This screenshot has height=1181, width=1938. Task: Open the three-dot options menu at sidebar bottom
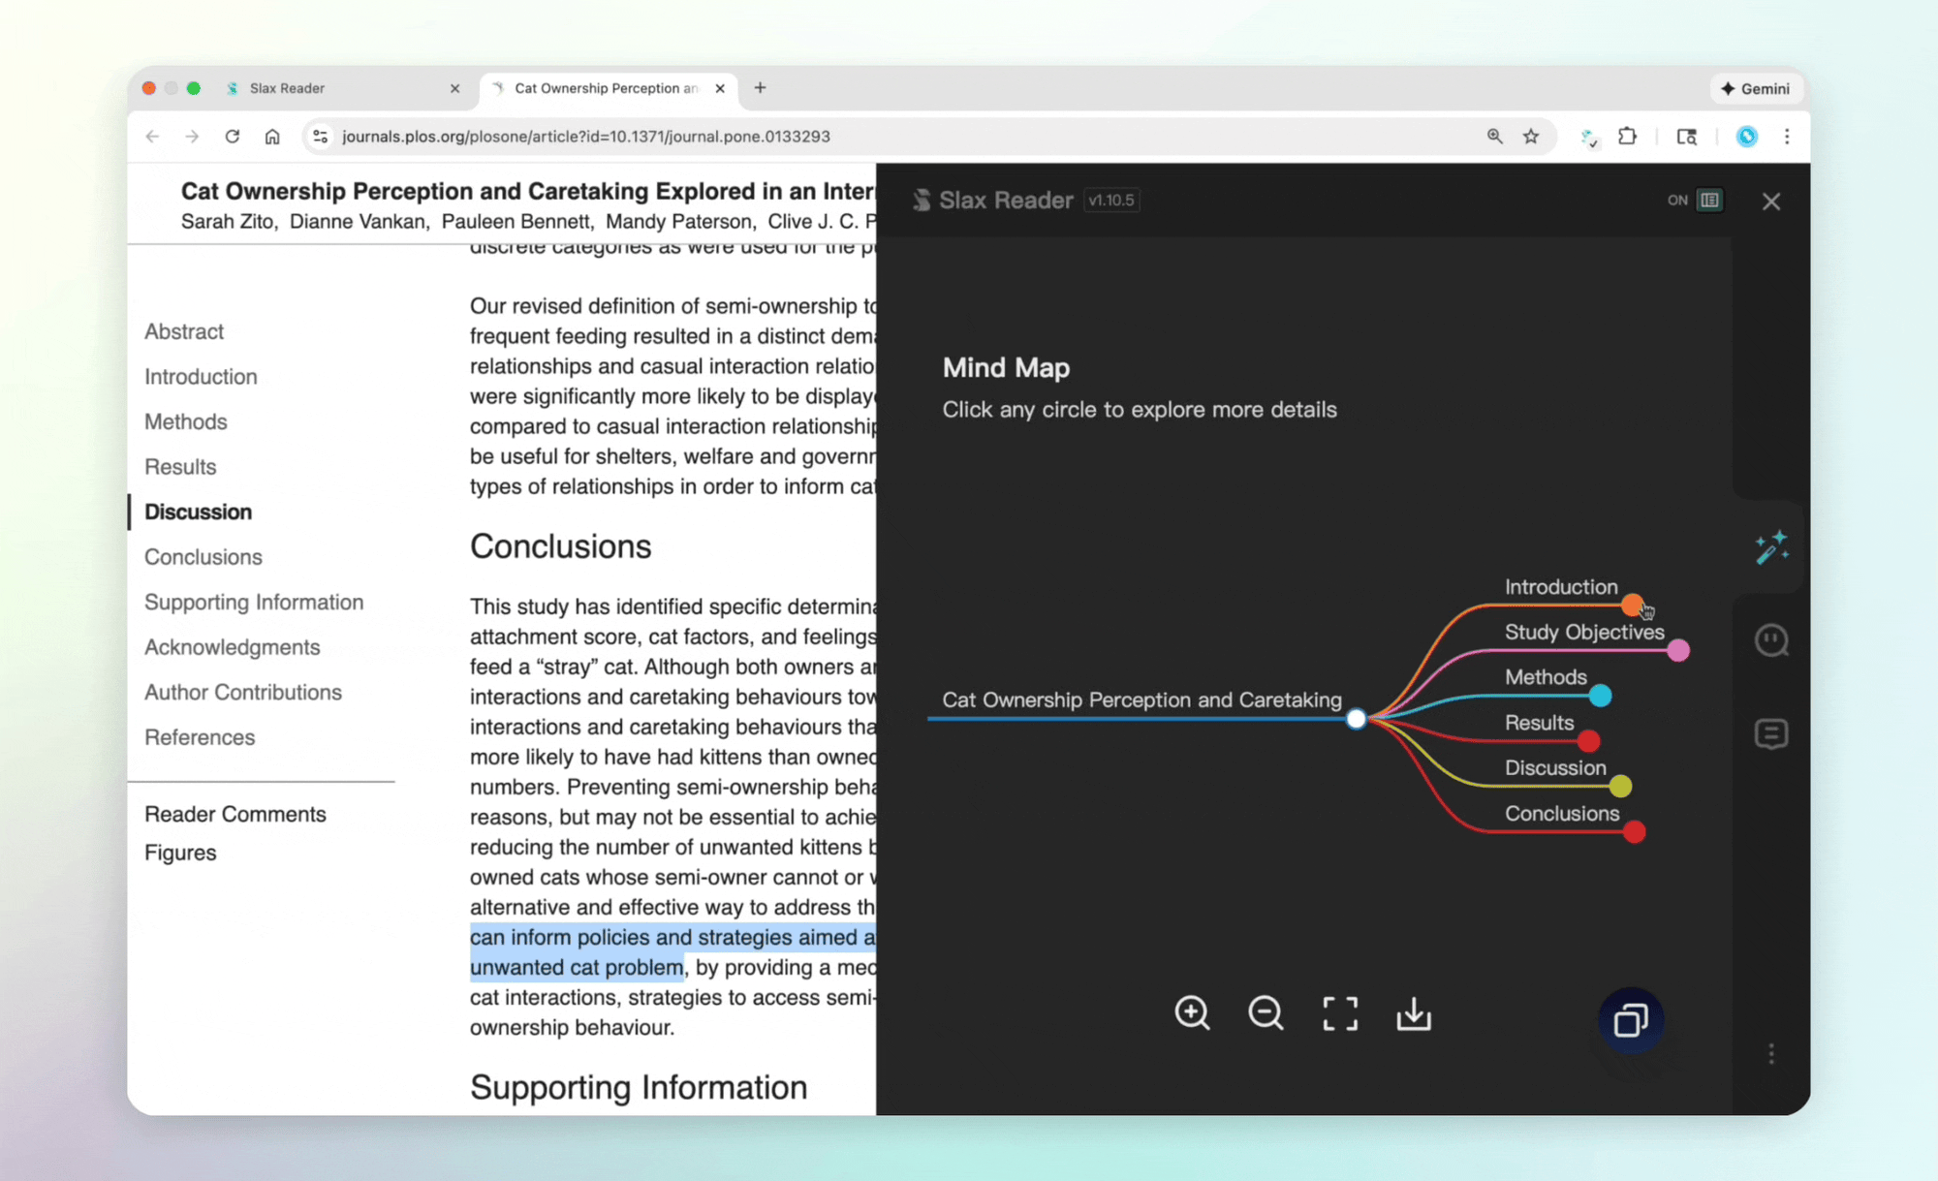(x=1771, y=1053)
